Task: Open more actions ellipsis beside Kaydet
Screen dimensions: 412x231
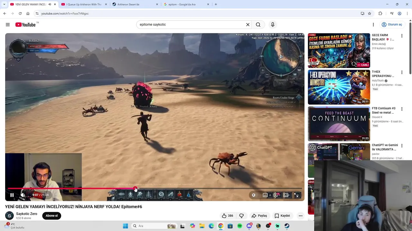Action: tap(301, 216)
